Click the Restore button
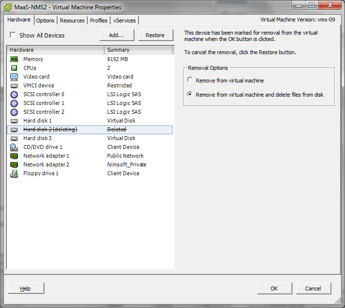 [155, 35]
